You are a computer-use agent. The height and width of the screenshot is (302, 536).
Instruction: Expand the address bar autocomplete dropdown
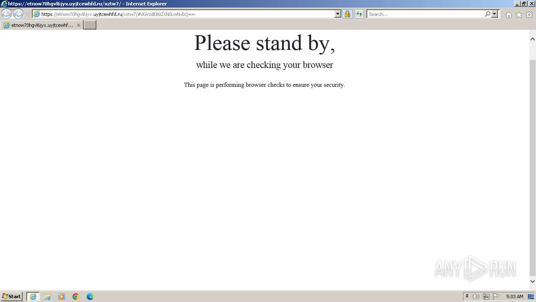point(338,14)
